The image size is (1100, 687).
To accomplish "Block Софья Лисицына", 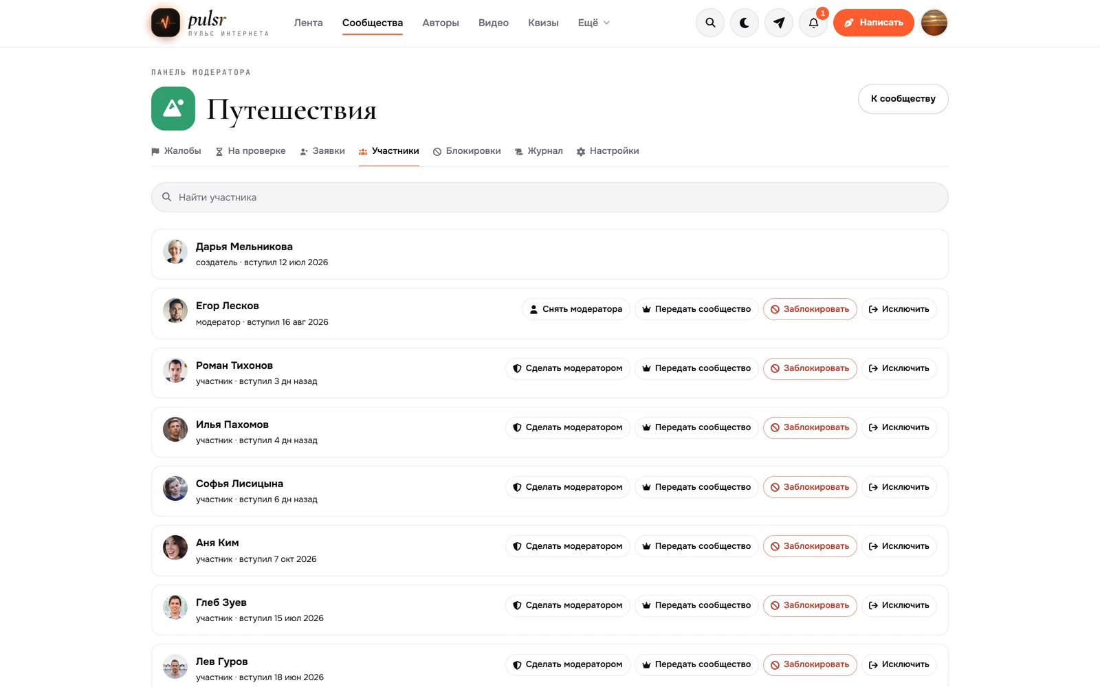I will tap(810, 487).
